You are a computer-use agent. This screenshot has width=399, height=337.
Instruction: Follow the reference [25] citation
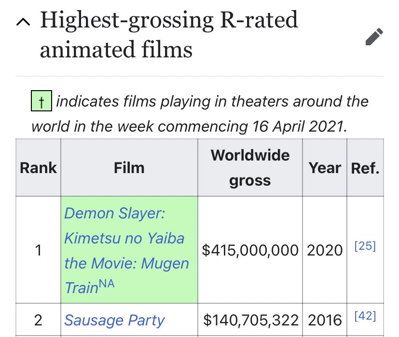(x=366, y=245)
